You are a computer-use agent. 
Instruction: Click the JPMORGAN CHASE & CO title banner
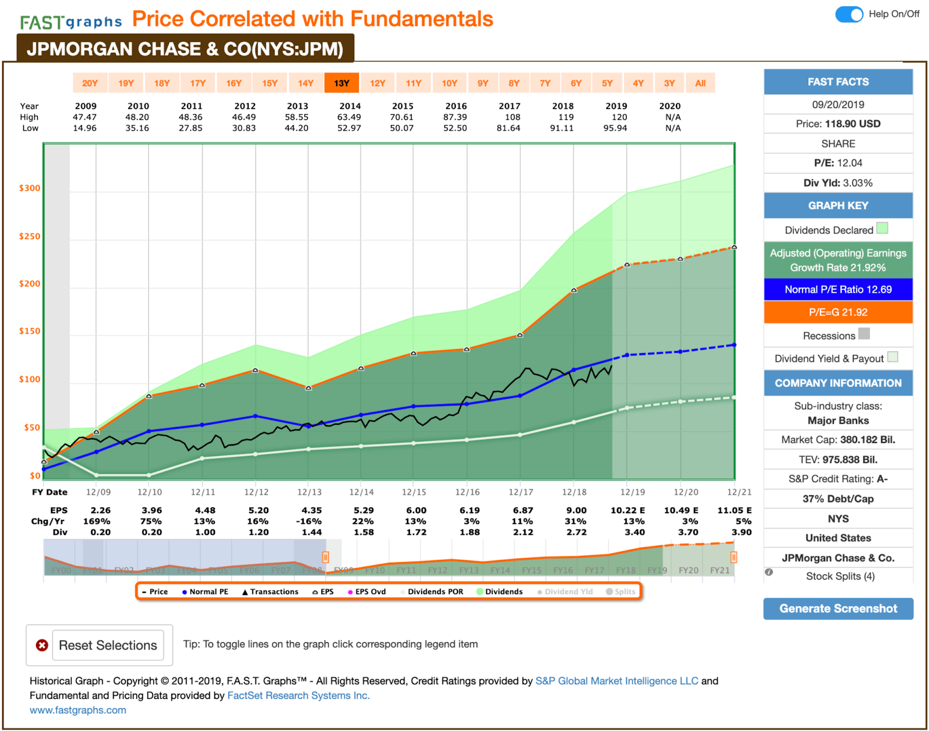tap(185, 49)
